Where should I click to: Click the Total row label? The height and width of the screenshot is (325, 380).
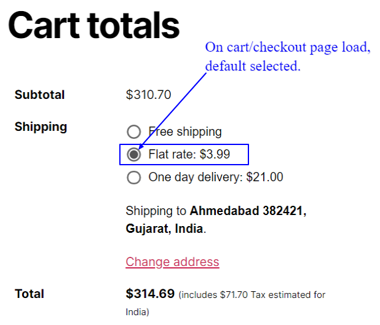coord(30,294)
